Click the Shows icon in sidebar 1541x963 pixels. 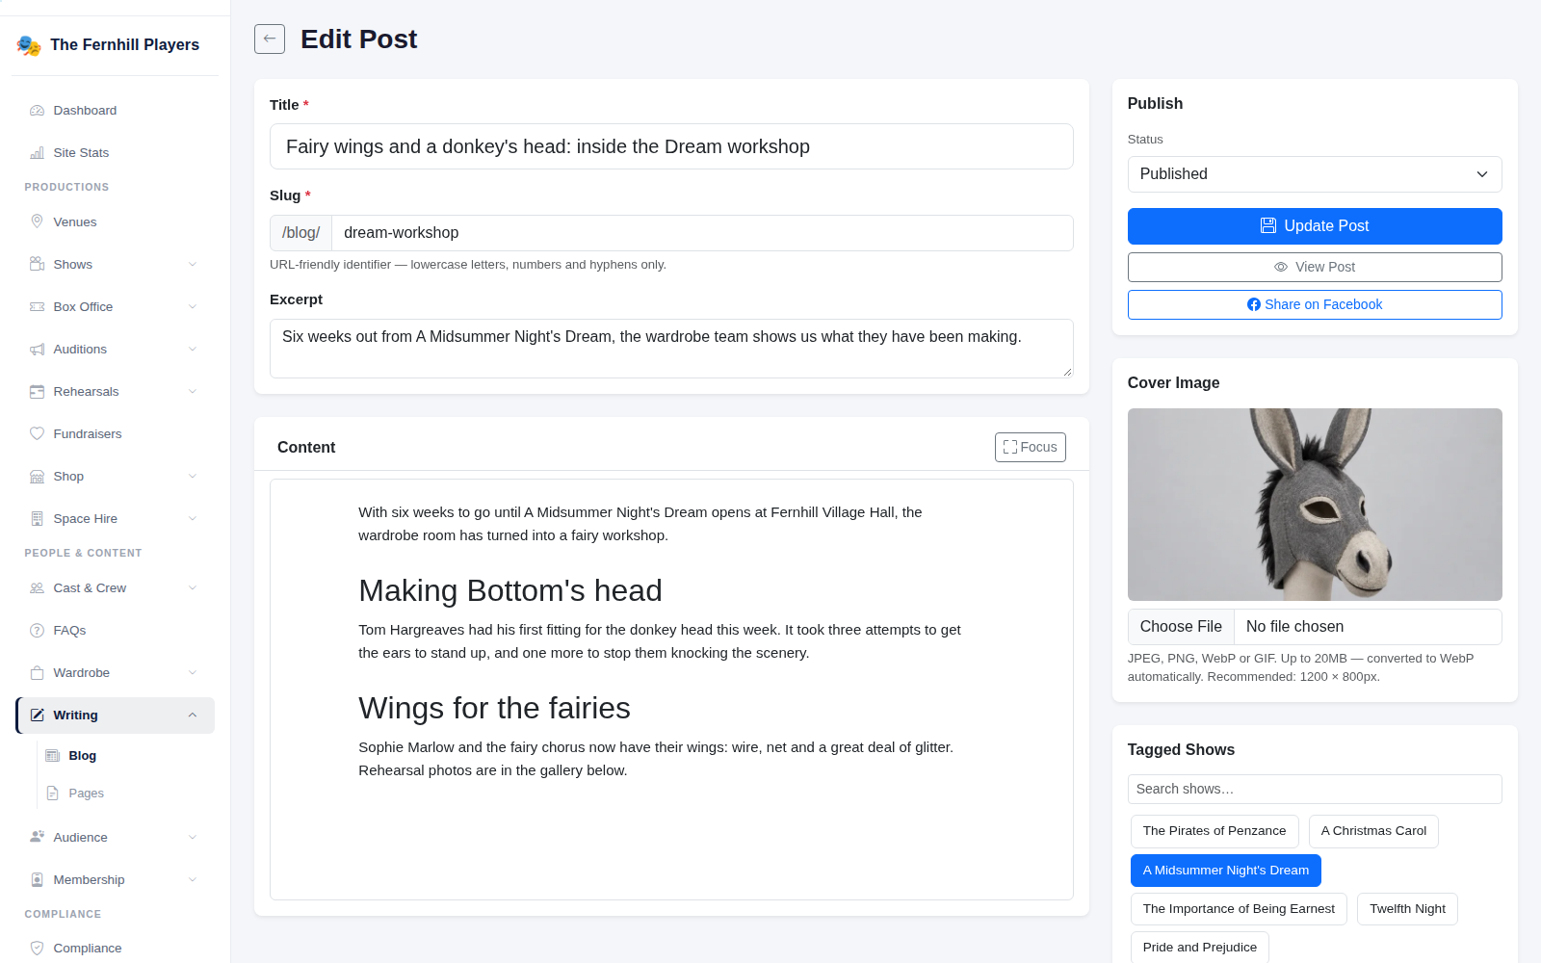(37, 265)
